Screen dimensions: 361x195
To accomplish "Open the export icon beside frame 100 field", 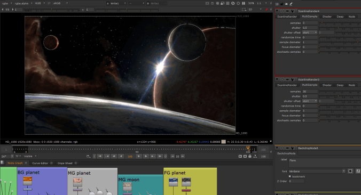I will (255, 156).
